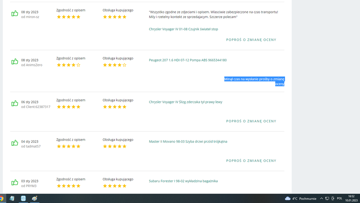Open Chrysler Voyager Czujnik świateł stop listing
The width and height of the screenshot is (360, 203).
pos(183,29)
